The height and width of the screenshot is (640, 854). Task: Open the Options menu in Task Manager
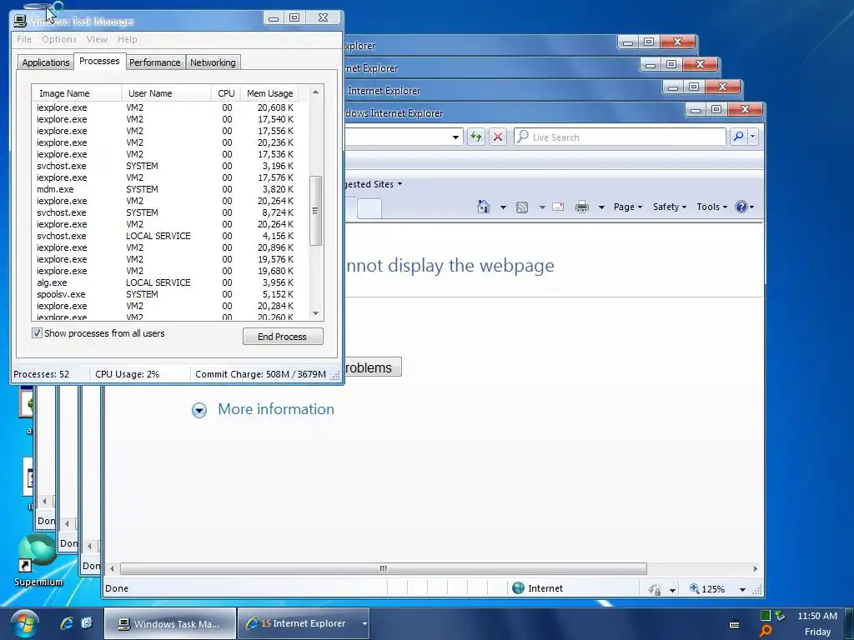click(x=59, y=39)
